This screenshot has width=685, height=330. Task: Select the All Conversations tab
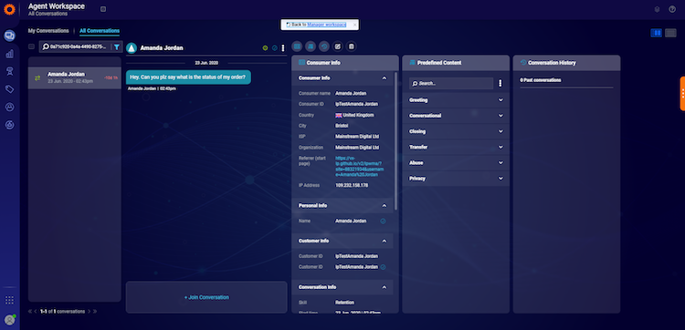[100, 31]
